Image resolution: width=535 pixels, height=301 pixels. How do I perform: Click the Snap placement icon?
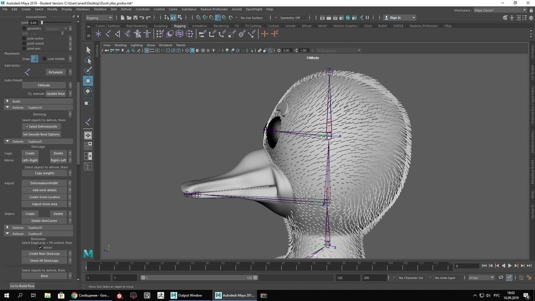point(35,59)
